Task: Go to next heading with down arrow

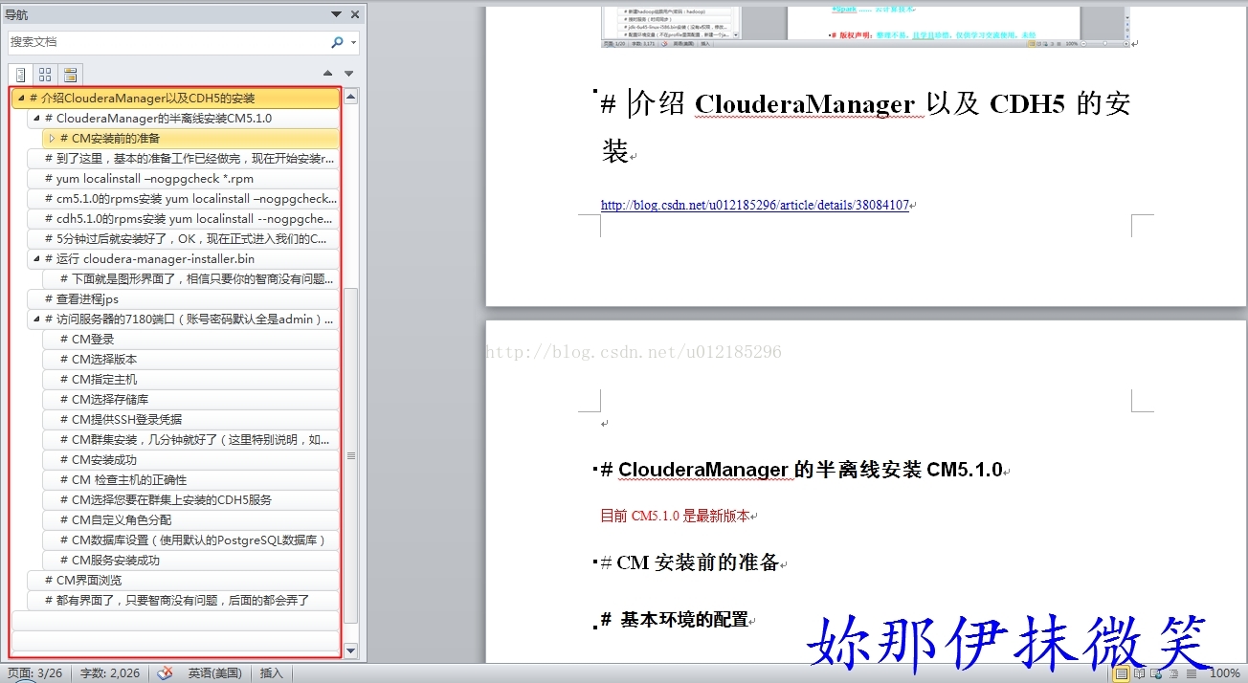Action: [x=349, y=74]
